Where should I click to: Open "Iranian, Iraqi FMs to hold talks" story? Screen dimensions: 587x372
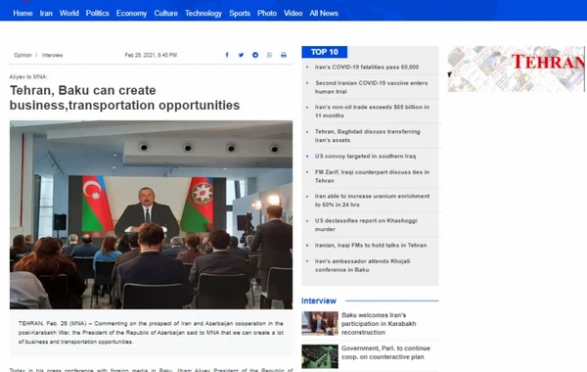coord(371,246)
